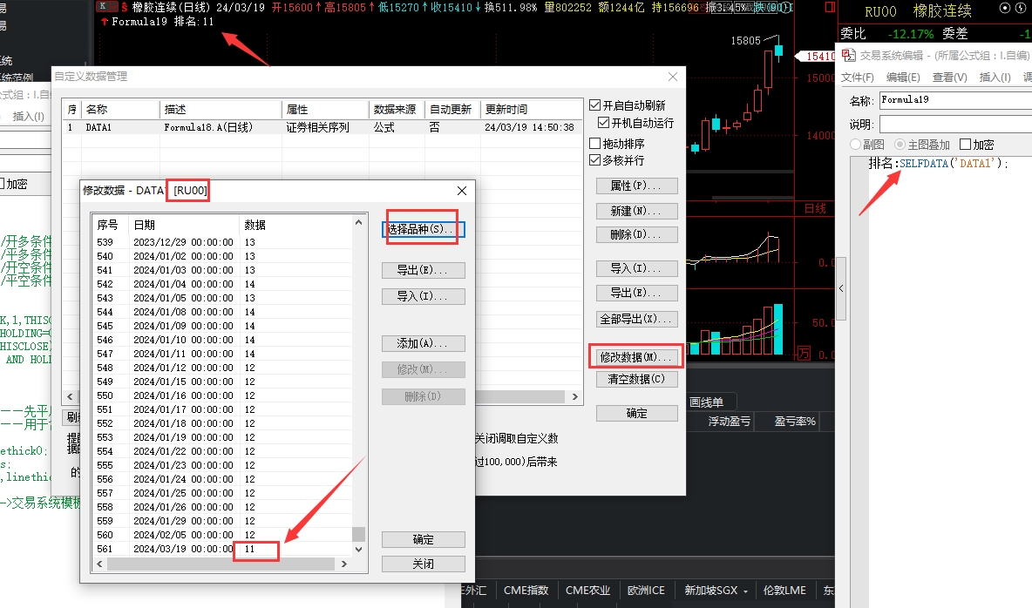This screenshot has height=608, width=1032.
Task: Close the 修改数据 dialog with X
Action: (462, 191)
